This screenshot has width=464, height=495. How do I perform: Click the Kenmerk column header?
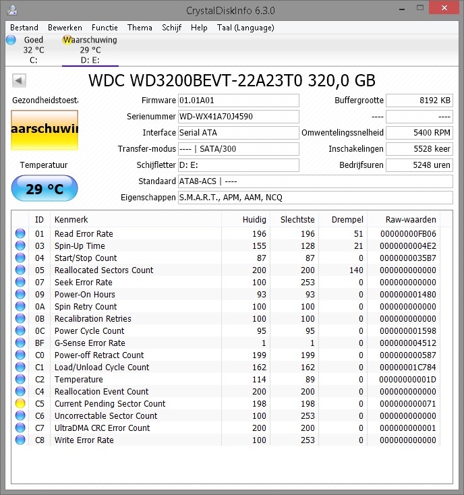pos(136,219)
